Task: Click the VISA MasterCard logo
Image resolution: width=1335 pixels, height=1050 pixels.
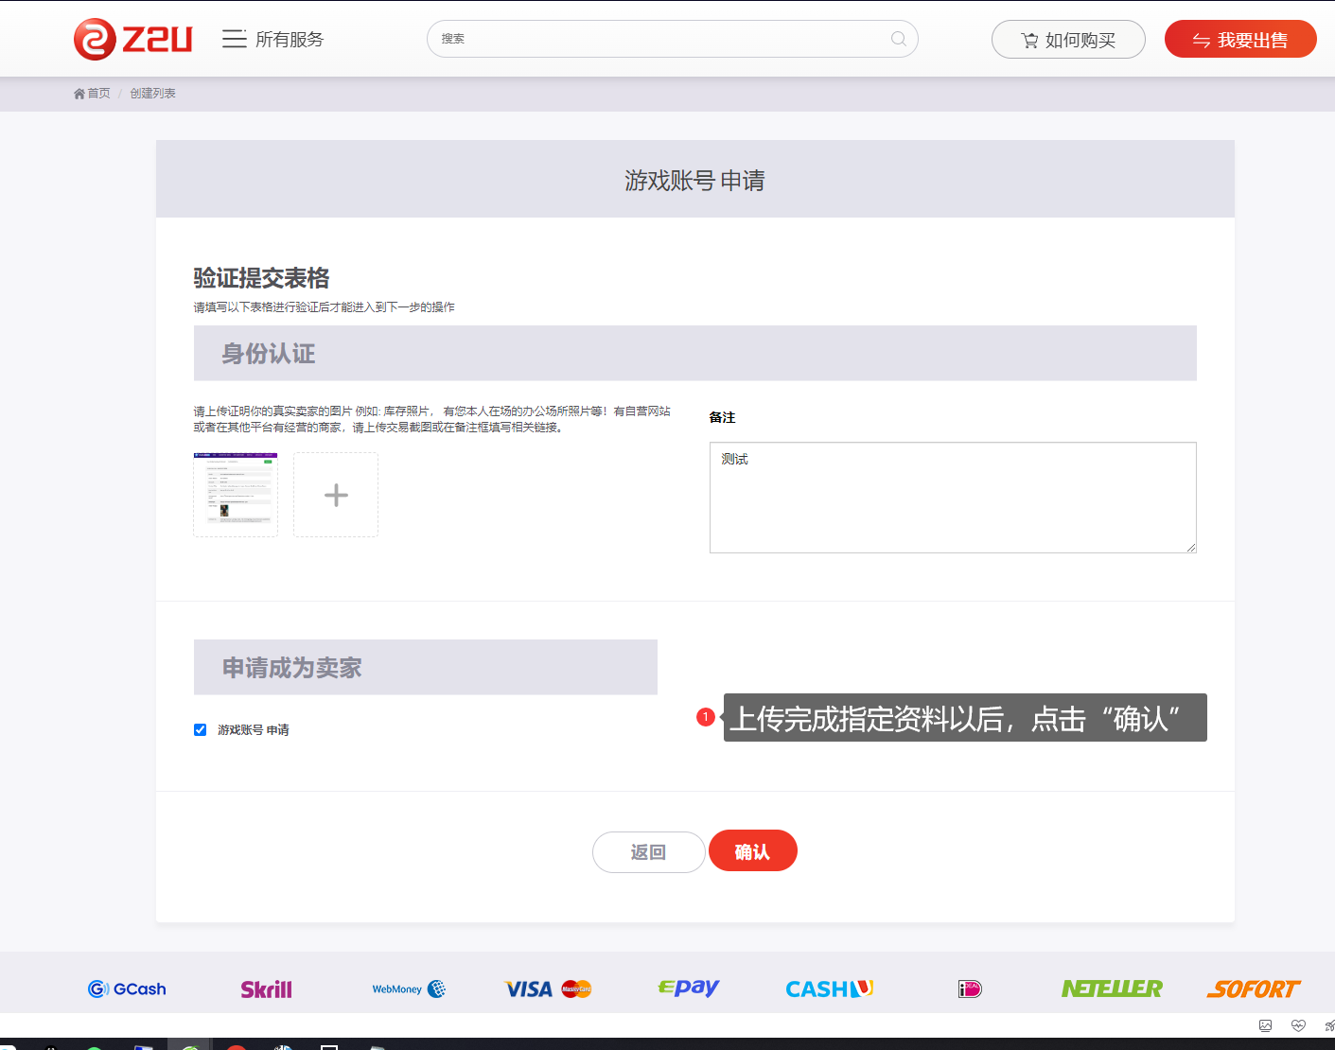Action: [548, 989]
